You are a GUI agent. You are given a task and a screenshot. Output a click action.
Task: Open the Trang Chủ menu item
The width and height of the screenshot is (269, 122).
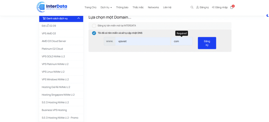pos(90,7)
